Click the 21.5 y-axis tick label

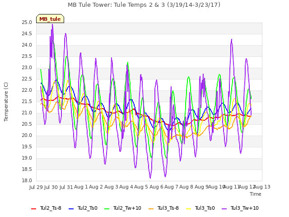click(x=27, y=101)
